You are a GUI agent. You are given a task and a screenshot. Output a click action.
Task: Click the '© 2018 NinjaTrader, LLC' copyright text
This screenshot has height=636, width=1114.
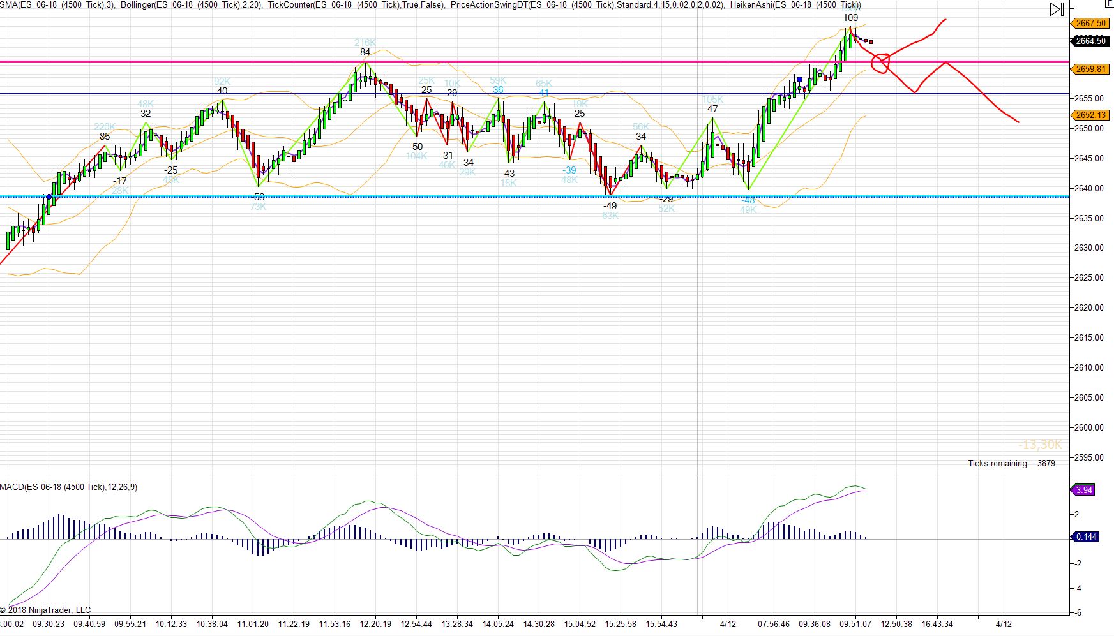[45, 610]
